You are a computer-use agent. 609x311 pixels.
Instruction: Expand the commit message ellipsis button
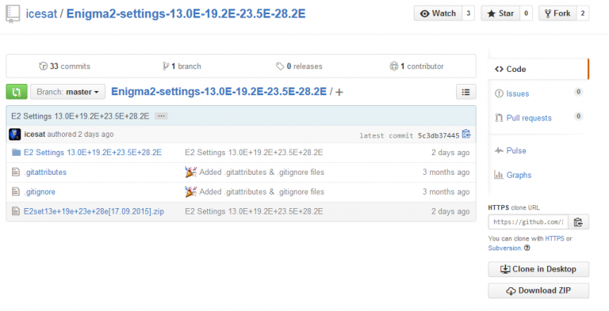click(x=161, y=116)
